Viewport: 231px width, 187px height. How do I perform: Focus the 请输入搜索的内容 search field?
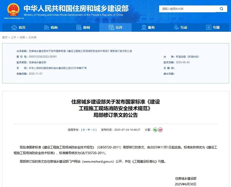(187, 9)
